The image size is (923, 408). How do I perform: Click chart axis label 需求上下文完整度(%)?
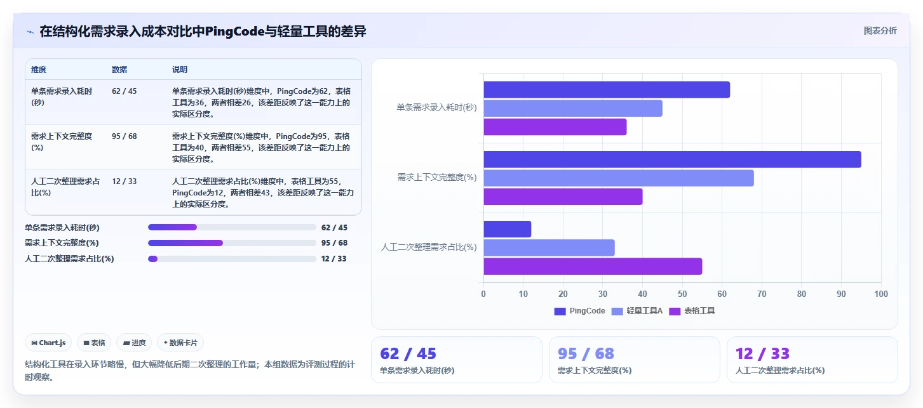[x=437, y=178]
